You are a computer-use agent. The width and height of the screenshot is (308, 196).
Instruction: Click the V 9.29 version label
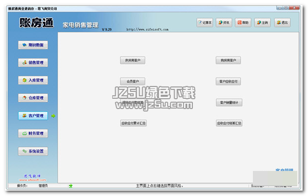pyautogui.click(x=107, y=29)
